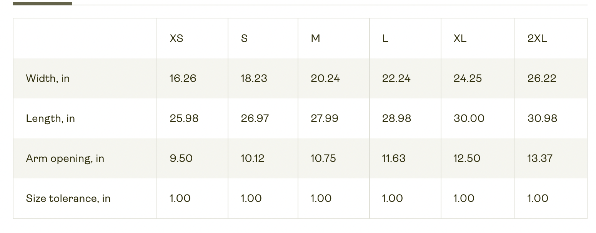
Task: Click the active tab underline indicator
Action: (42, 4)
